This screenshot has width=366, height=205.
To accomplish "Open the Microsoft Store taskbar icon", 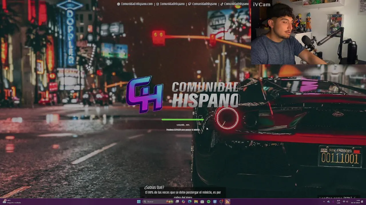I will pos(202,202).
